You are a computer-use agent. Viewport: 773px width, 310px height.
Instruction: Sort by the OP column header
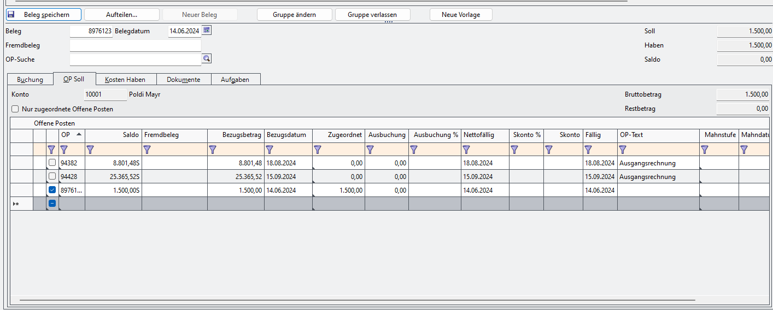[72, 135]
